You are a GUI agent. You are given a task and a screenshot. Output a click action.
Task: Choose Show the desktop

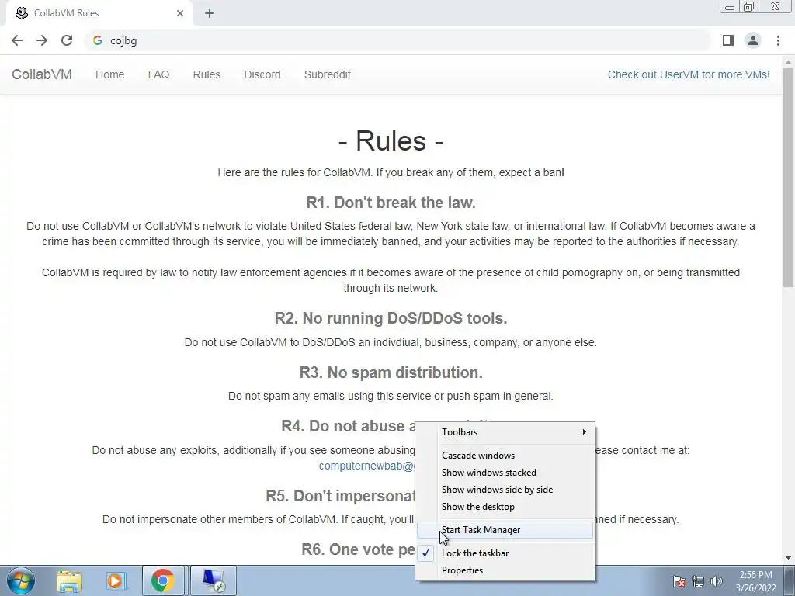pyautogui.click(x=505, y=507)
